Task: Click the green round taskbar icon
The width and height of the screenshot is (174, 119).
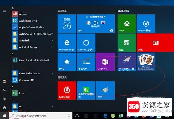Action: pyautogui.click(x=113, y=116)
